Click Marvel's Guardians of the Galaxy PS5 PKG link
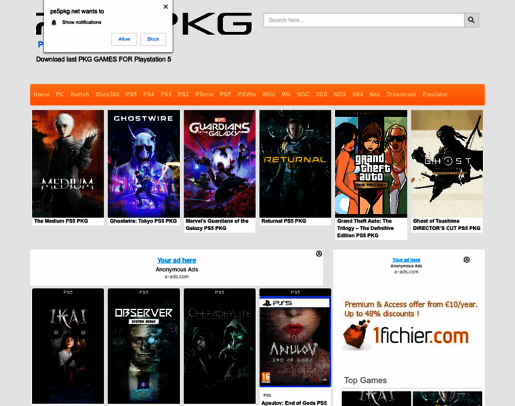Image resolution: width=515 pixels, height=406 pixels. coord(217,225)
